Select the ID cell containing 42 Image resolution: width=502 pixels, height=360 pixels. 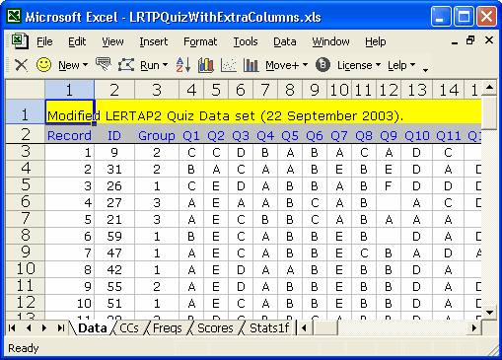pyautogui.click(x=114, y=269)
